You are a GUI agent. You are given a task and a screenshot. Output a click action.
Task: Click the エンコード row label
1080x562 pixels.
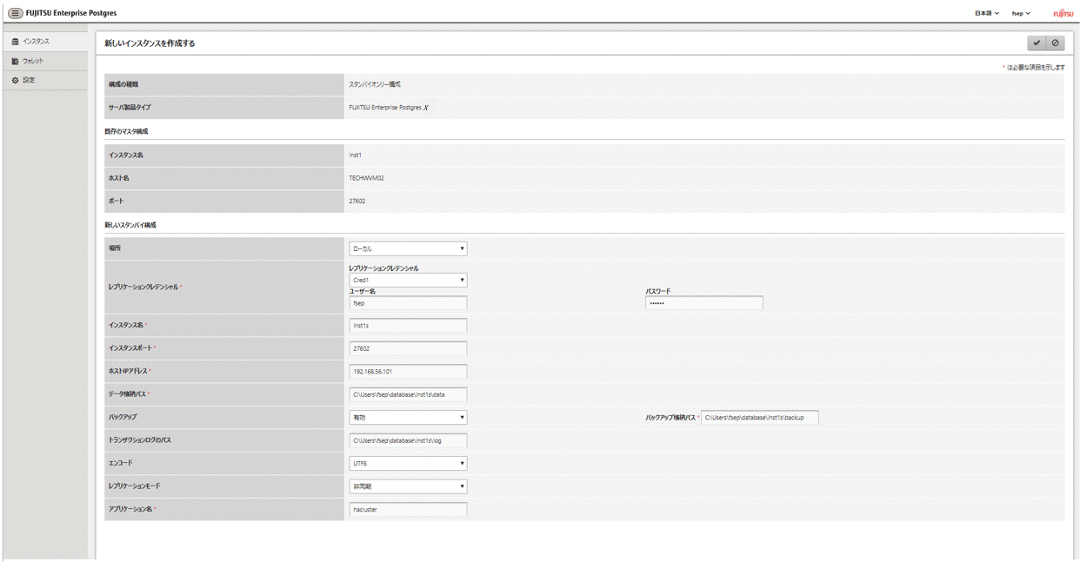pos(121,463)
